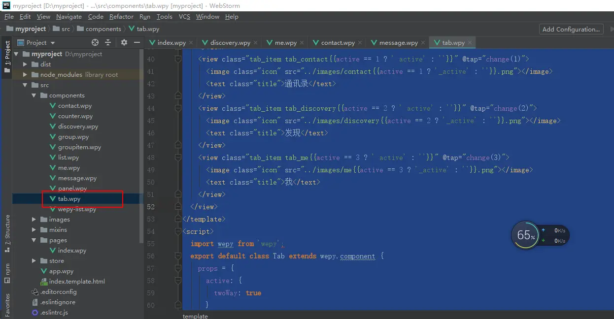Image resolution: width=614 pixels, height=319 pixels.
Task: Select tab.wpy in the project tree
Action: pos(69,199)
